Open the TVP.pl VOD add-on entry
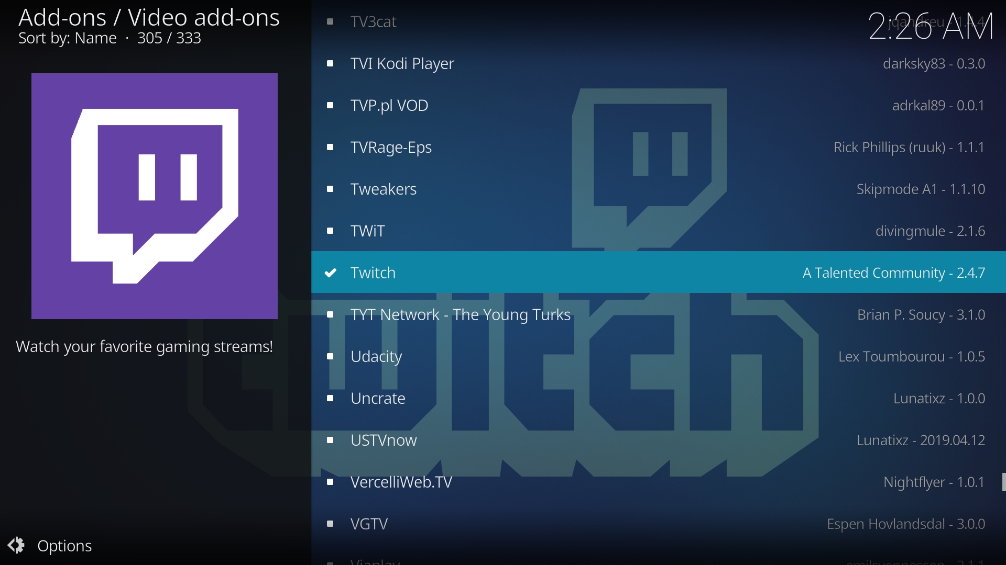This screenshot has height=565, width=1006. (x=389, y=106)
